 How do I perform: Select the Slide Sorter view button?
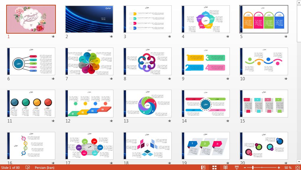(214, 167)
